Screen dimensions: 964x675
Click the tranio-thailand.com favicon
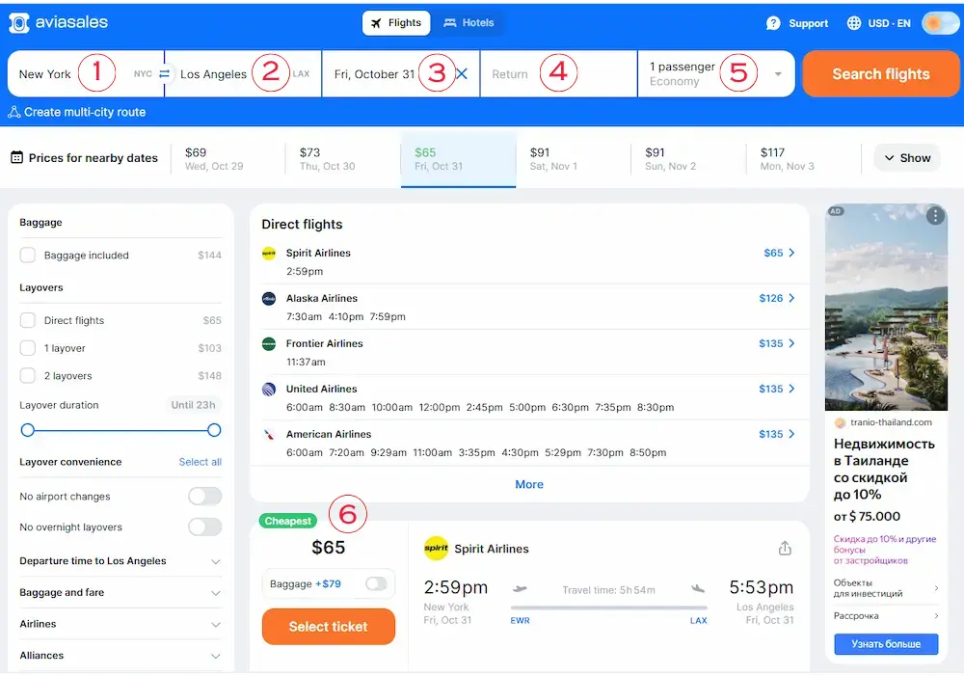840,422
